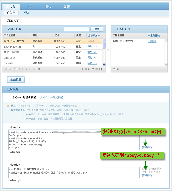Click 全部添加>> to add all slots
This screenshot has width=172, height=191.
tap(94, 35)
